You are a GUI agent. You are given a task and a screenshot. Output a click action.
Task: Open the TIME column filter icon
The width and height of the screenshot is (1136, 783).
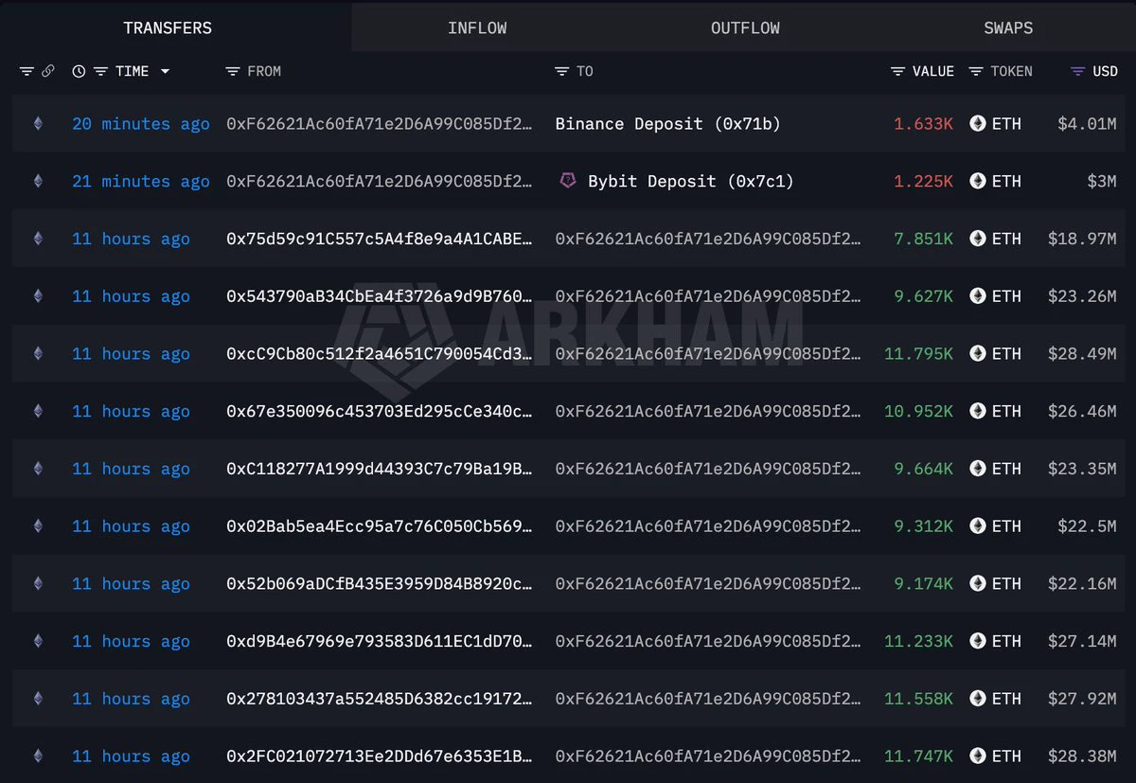point(99,71)
